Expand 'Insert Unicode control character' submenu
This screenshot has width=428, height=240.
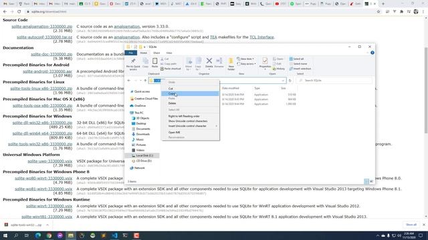pyautogui.click(x=190, y=126)
